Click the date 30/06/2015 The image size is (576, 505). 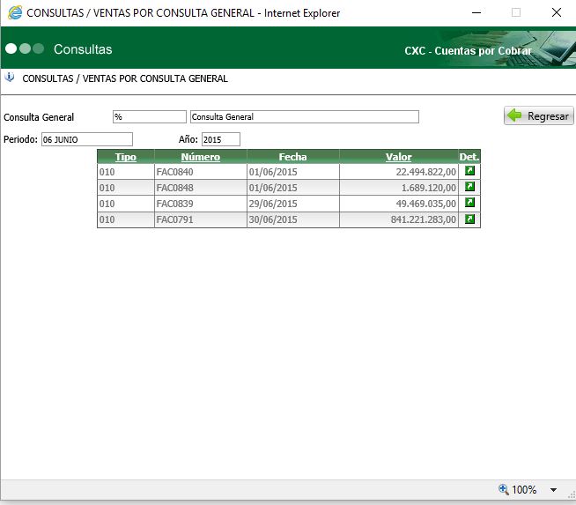pyautogui.click(x=273, y=219)
